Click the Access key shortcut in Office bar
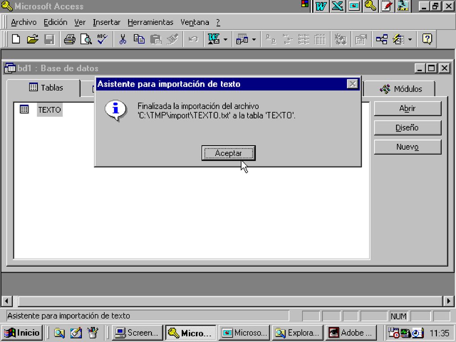Image resolution: width=456 pixels, height=342 pixels. 370,6
